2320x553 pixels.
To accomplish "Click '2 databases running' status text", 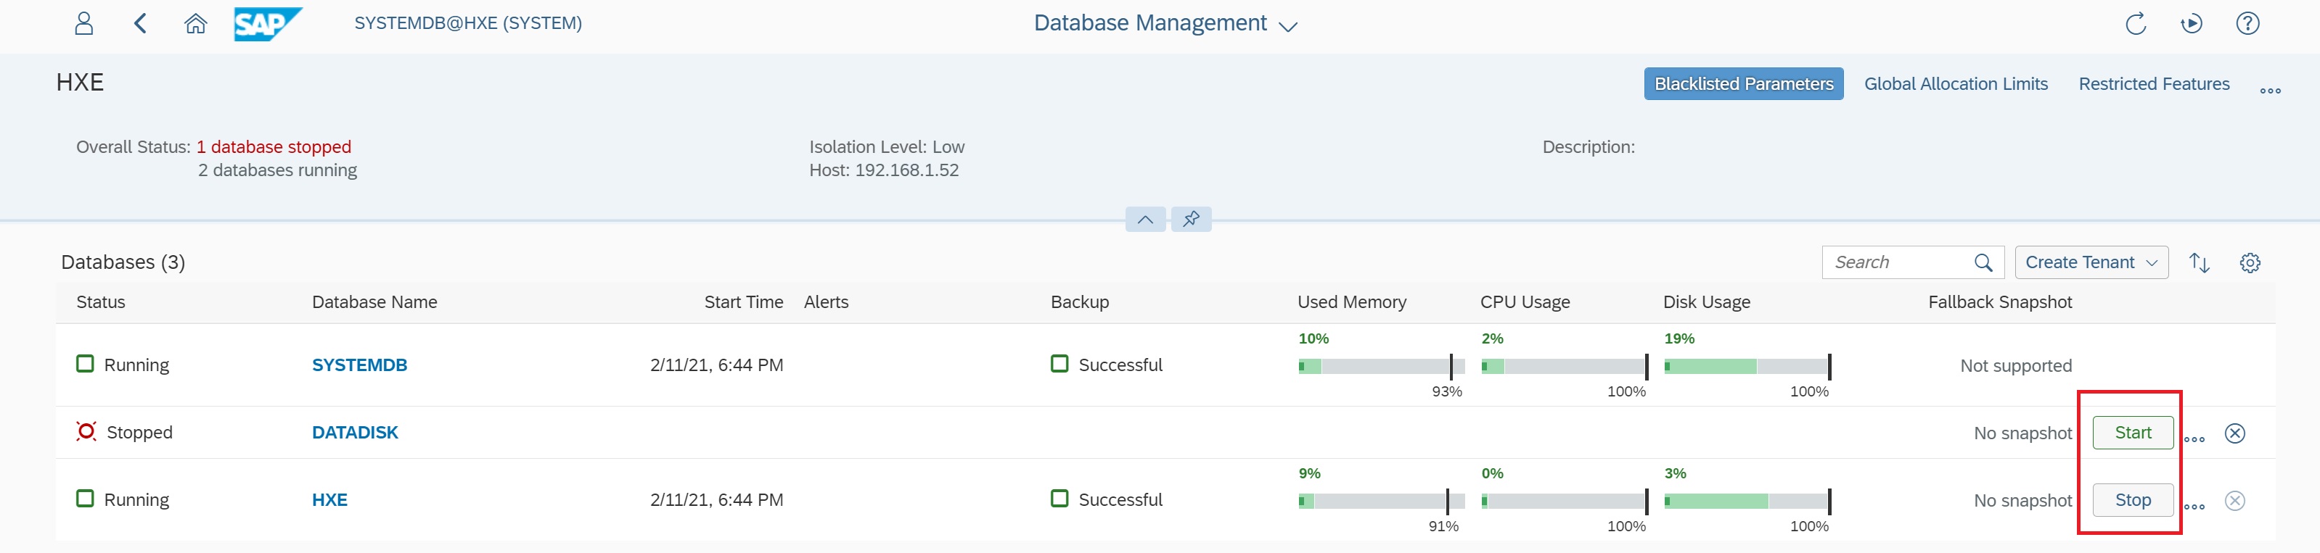I will coord(277,170).
